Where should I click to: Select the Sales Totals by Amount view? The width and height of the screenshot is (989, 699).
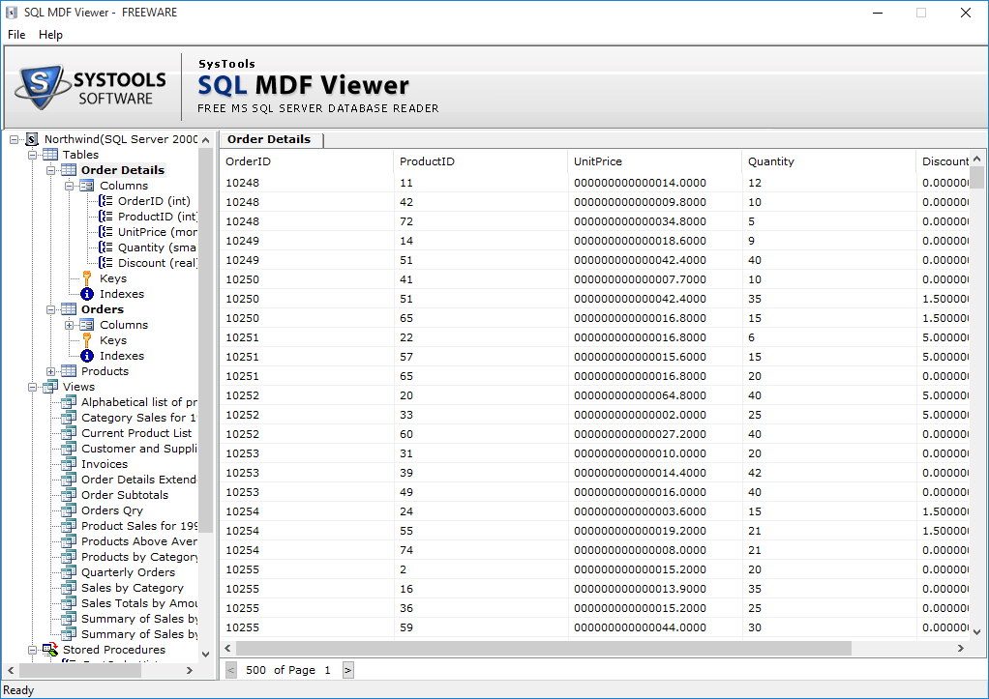pyautogui.click(x=138, y=603)
